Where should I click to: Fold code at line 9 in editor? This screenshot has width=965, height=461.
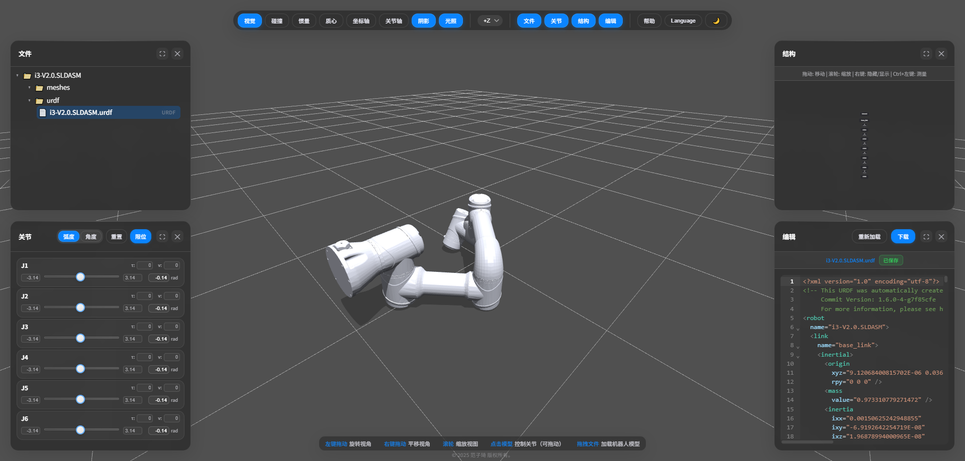tap(798, 357)
